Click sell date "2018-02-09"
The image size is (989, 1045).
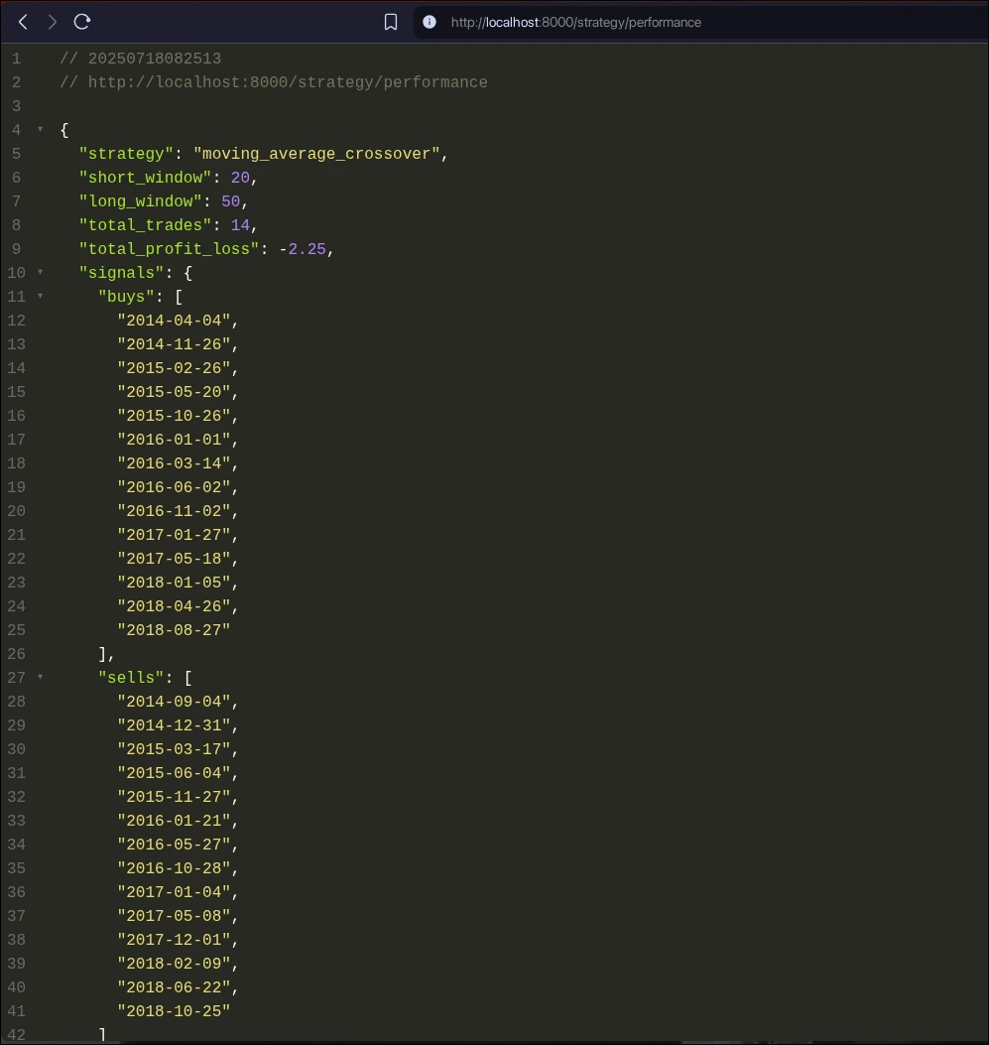pos(174,964)
